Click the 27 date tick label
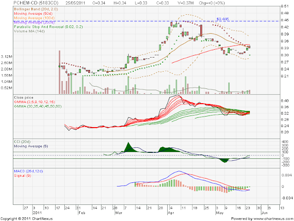This screenshot has width=294, height=221. point(26,208)
